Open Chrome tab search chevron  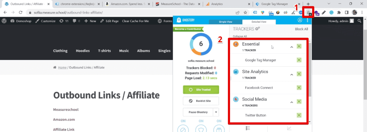(329, 4)
